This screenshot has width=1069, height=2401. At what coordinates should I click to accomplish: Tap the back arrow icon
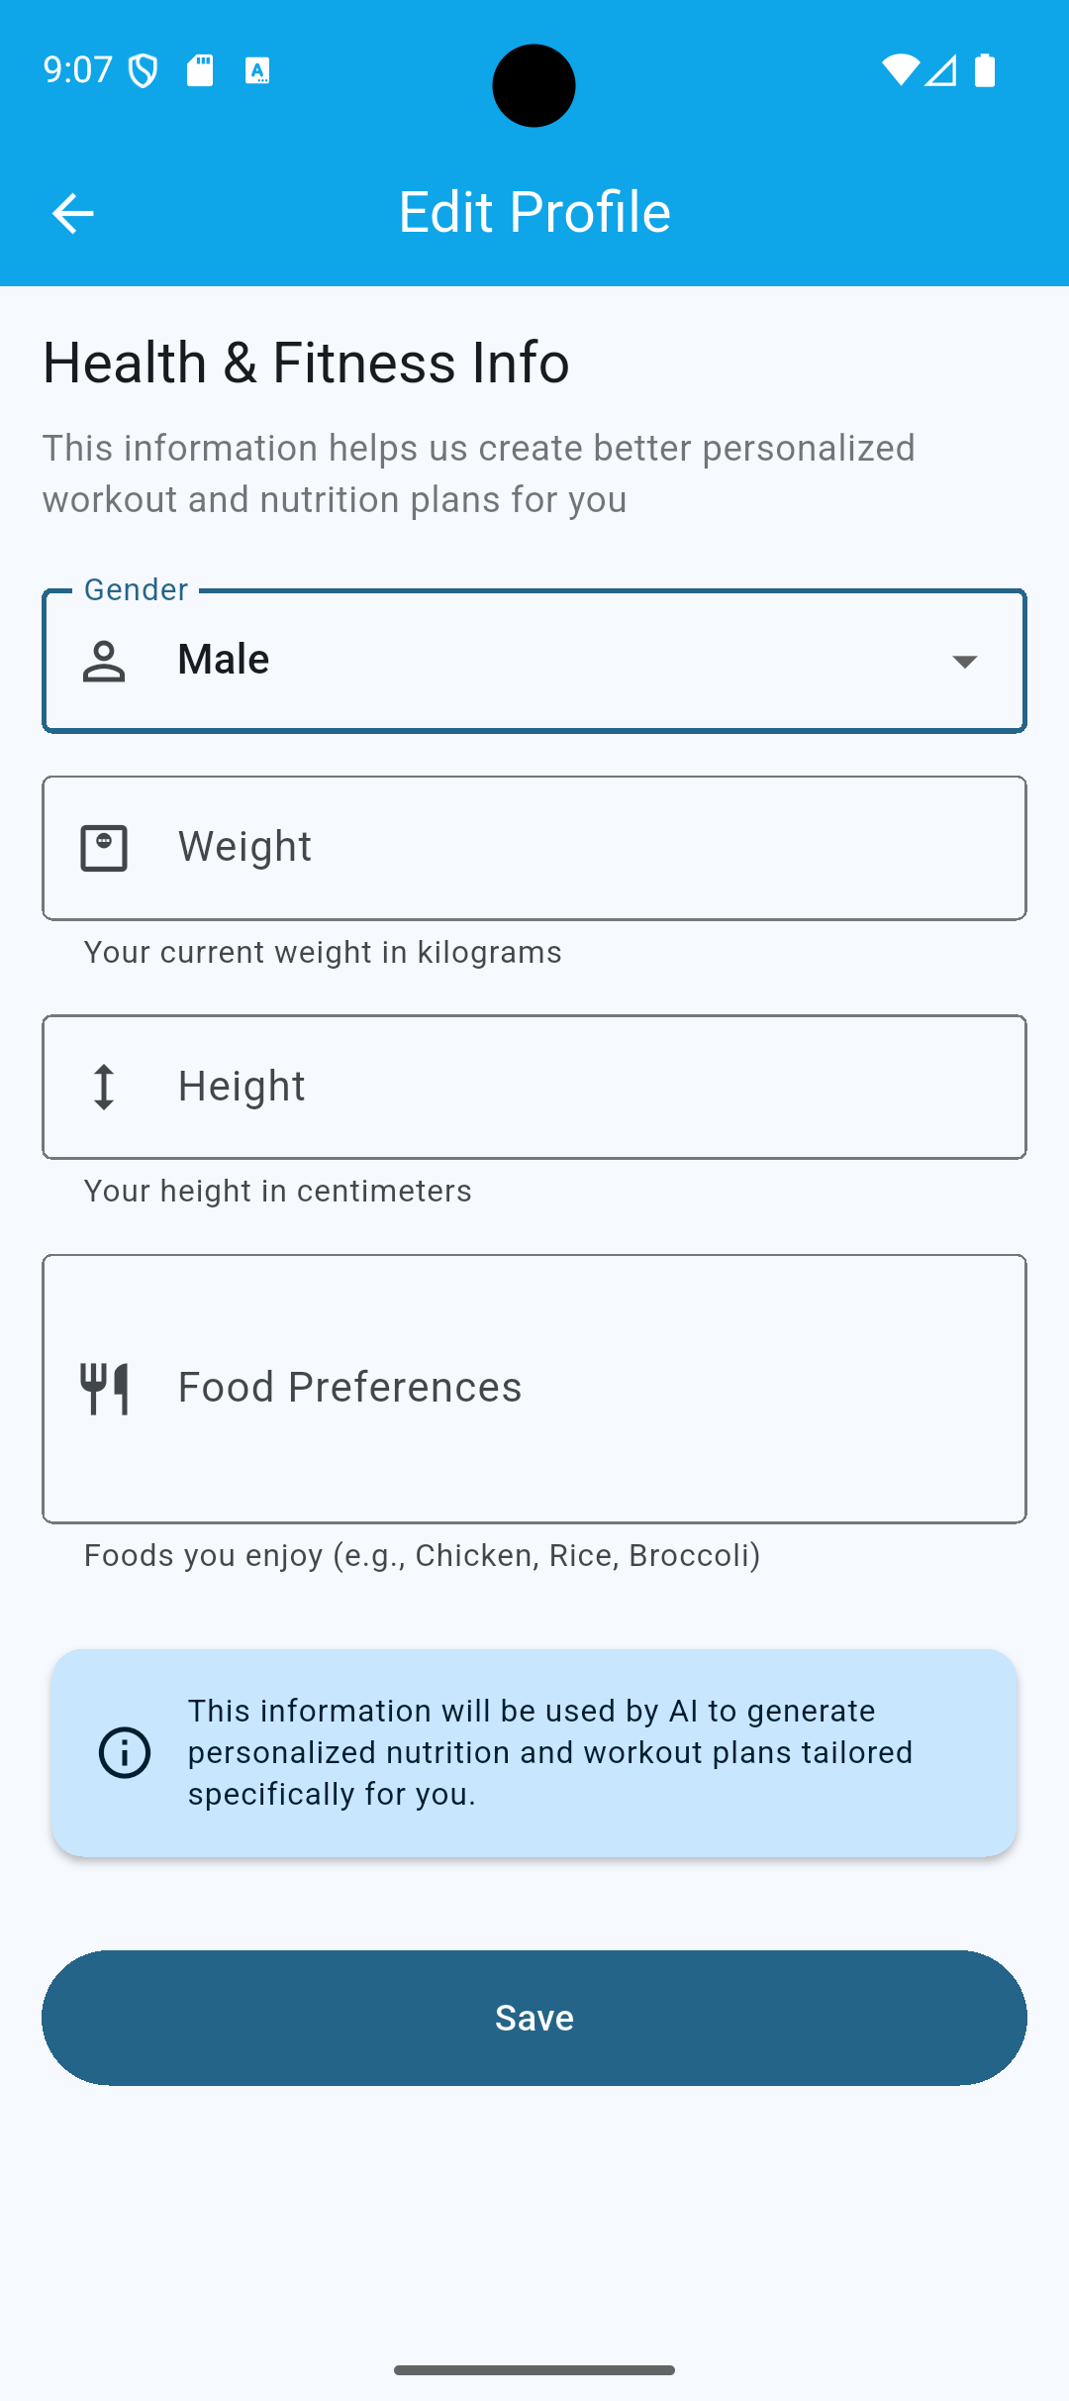72,213
